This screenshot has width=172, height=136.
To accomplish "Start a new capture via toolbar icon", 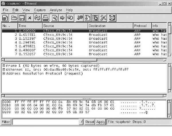I will (x=5, y=18).
